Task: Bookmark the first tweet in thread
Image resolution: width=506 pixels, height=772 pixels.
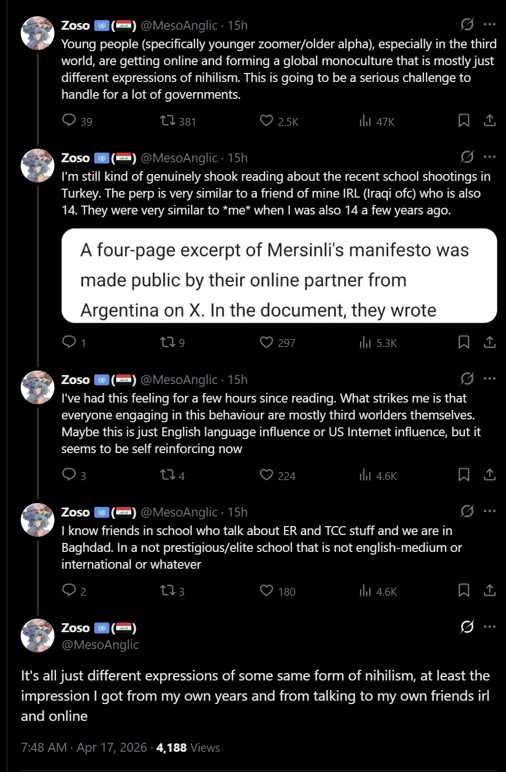Action: pos(464,121)
